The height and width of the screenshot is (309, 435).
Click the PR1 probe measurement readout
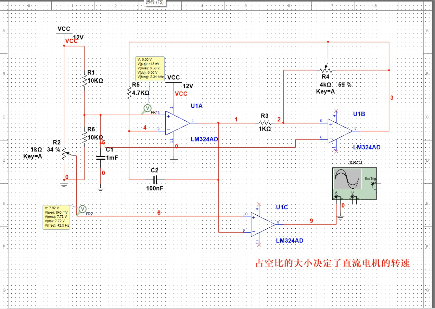point(150,67)
